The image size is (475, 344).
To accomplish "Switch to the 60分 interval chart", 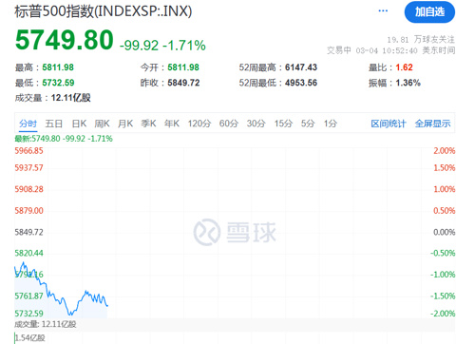I will (229, 124).
